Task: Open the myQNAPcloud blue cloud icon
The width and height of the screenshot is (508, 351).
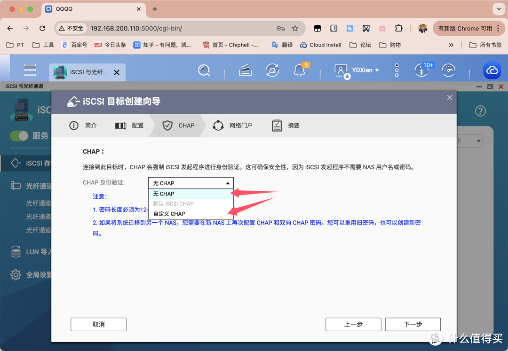Action: (492, 70)
